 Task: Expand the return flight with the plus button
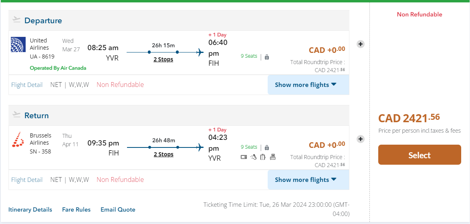coord(361,139)
